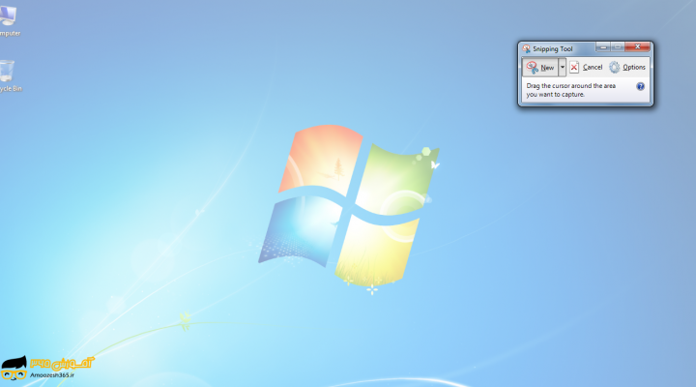Select the Recycle Bin desktop icon
The height and width of the screenshot is (387, 696).
pyautogui.click(x=10, y=76)
